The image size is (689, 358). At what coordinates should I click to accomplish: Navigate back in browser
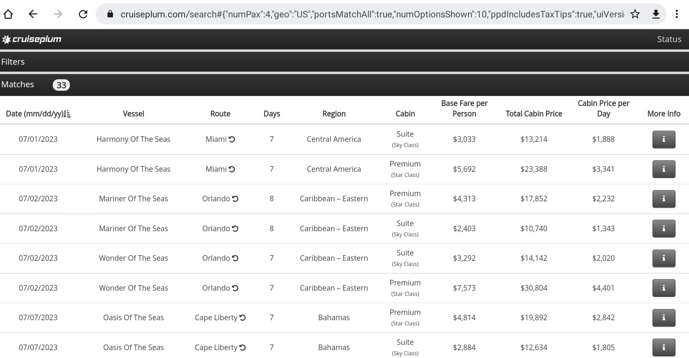click(33, 14)
